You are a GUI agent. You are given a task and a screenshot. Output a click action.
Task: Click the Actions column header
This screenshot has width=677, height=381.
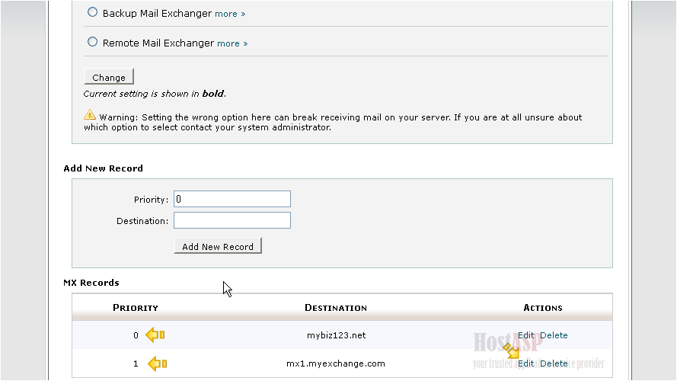542,308
